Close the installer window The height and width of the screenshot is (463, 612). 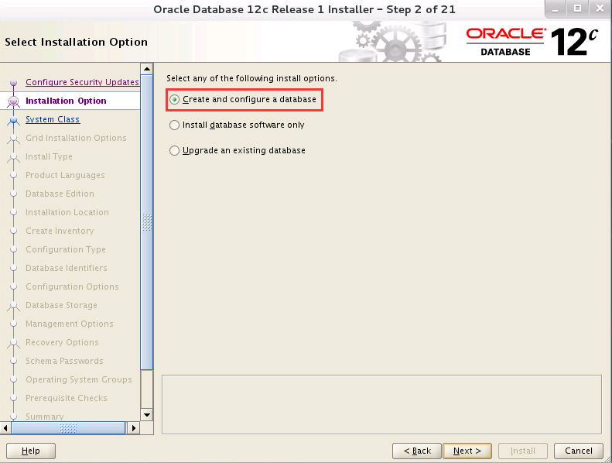click(x=600, y=9)
